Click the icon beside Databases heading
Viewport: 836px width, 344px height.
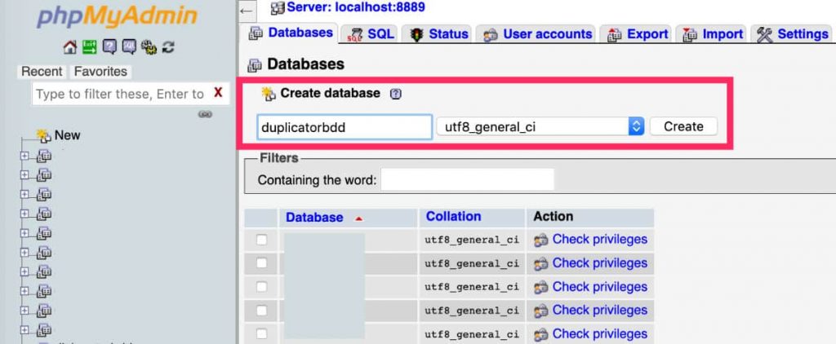255,65
